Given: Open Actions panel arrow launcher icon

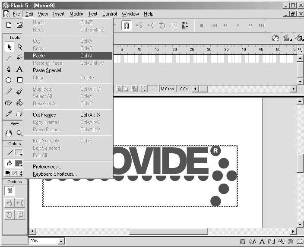Looking at the screenshot, I should click(x=290, y=241).
